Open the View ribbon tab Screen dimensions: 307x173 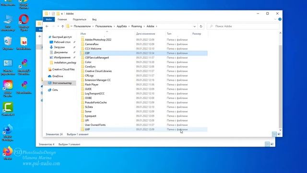click(94, 19)
